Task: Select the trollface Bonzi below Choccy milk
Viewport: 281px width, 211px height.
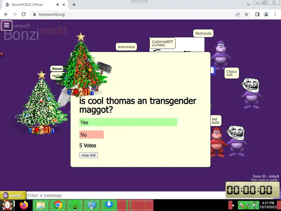Action: 251,93
